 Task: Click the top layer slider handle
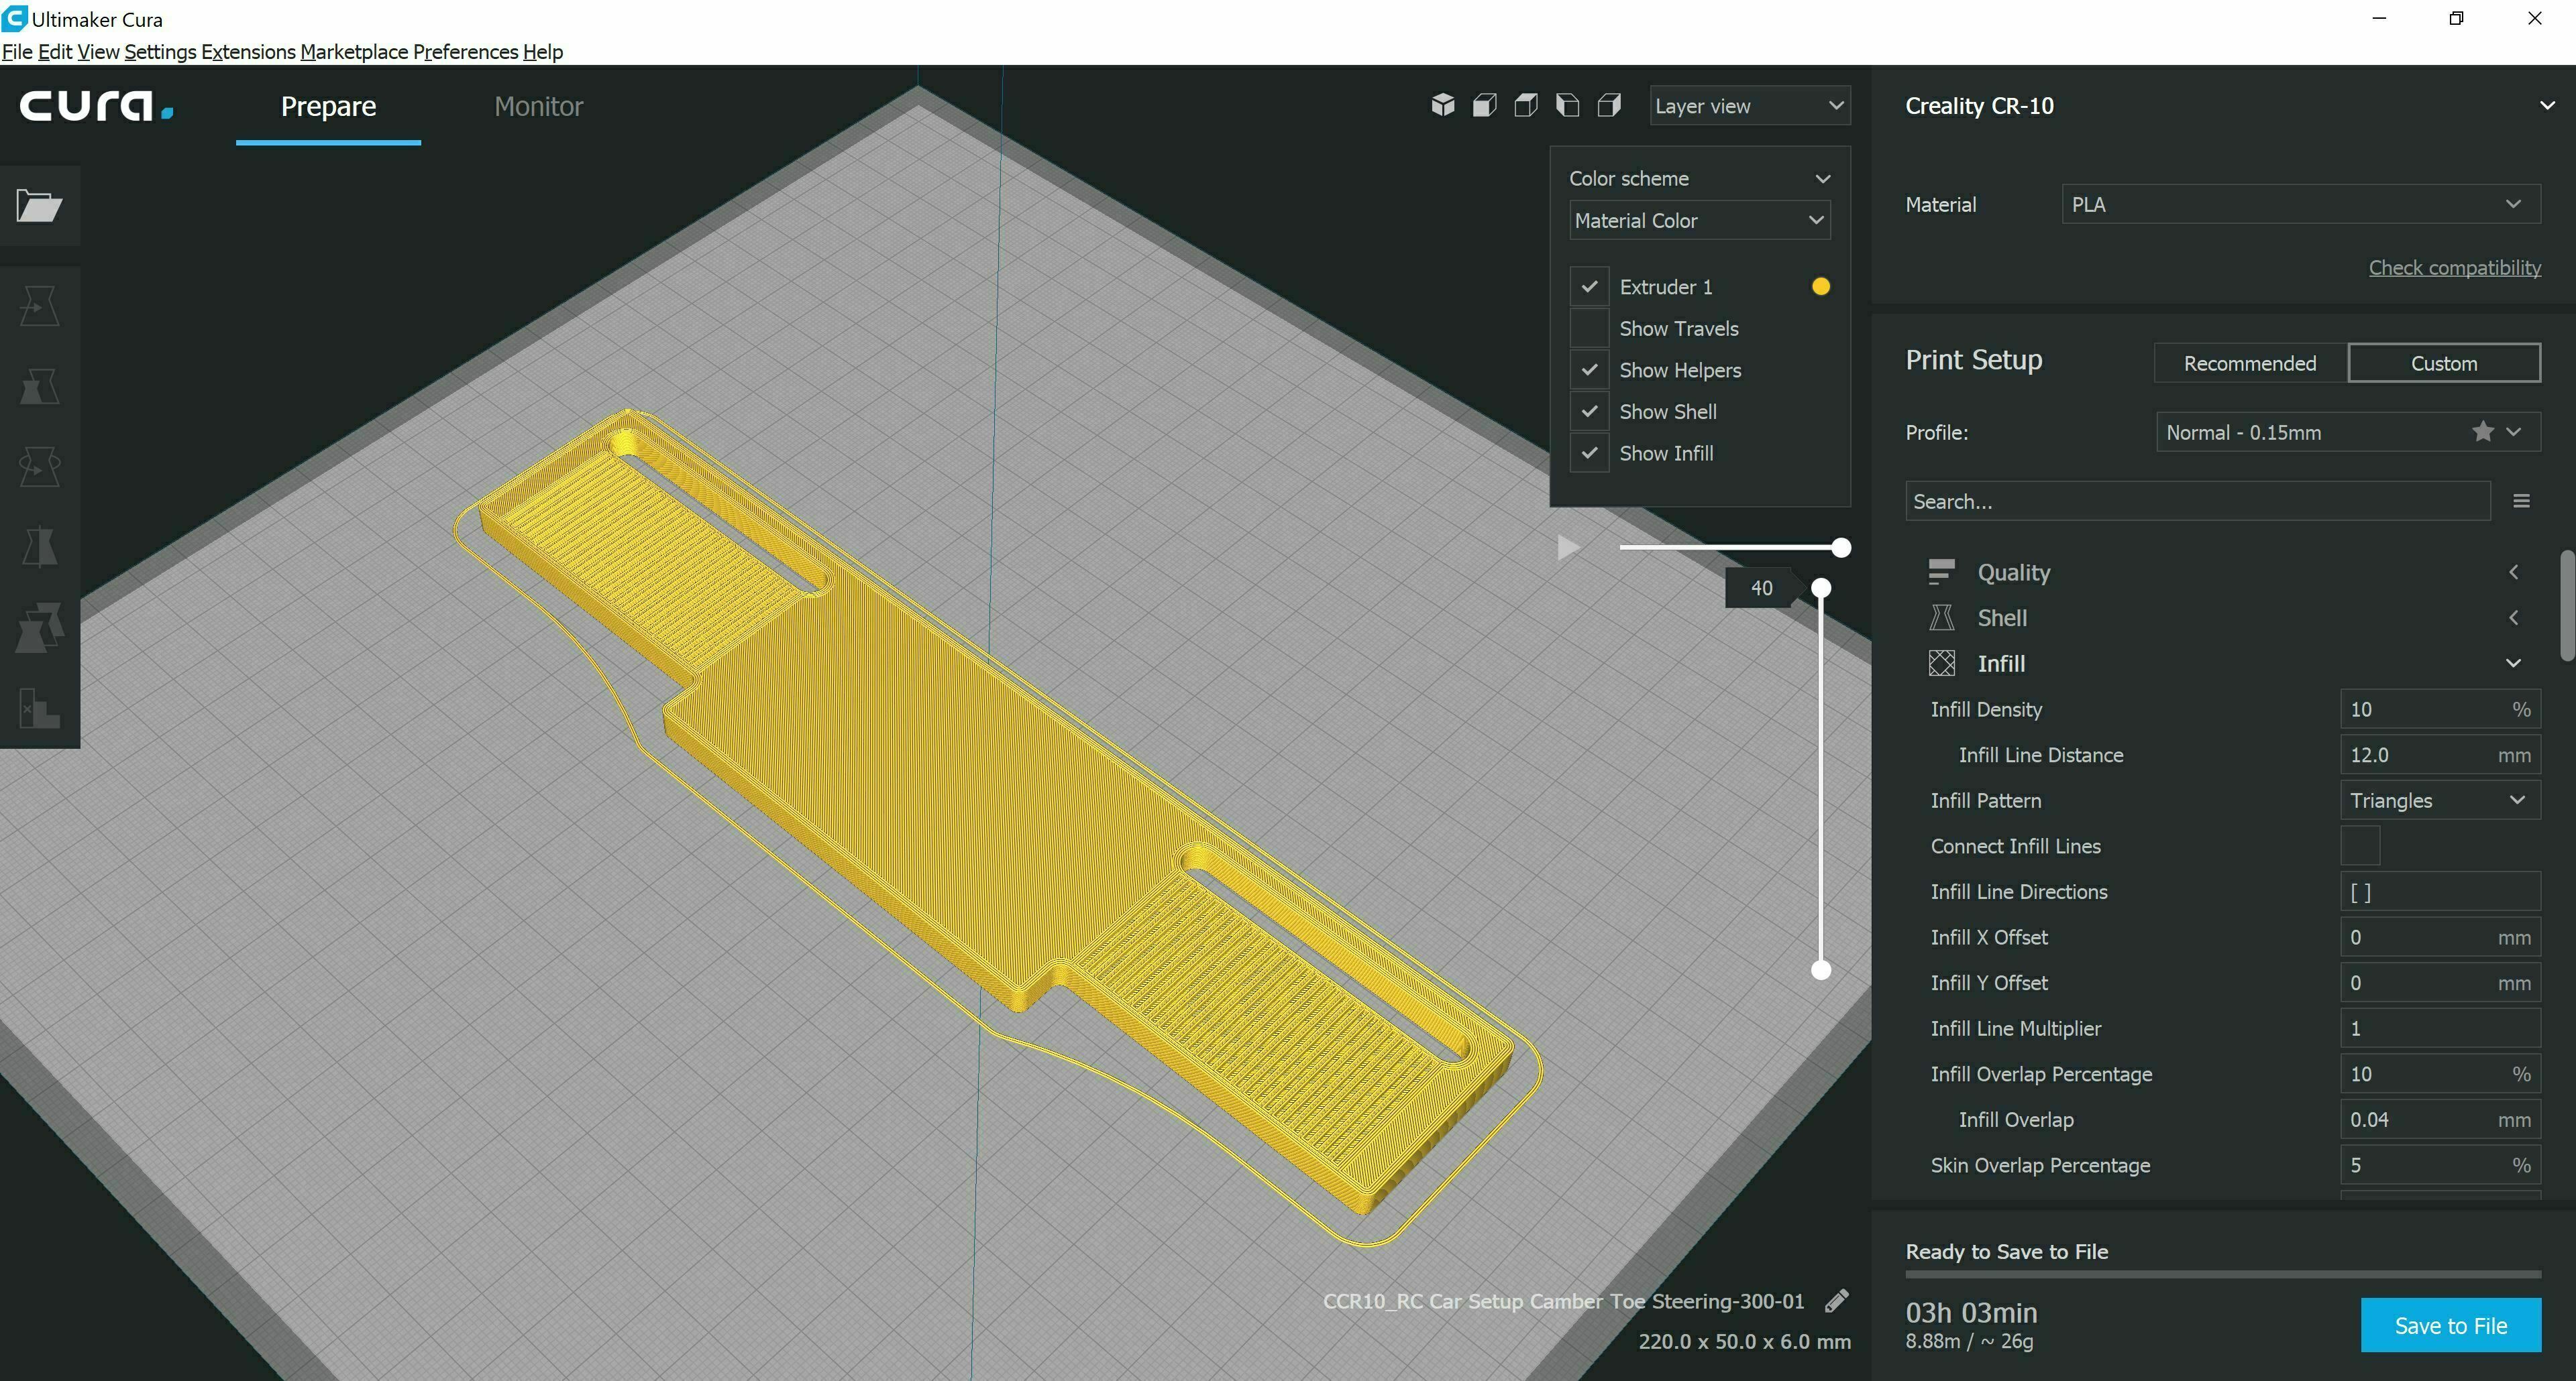(1821, 589)
